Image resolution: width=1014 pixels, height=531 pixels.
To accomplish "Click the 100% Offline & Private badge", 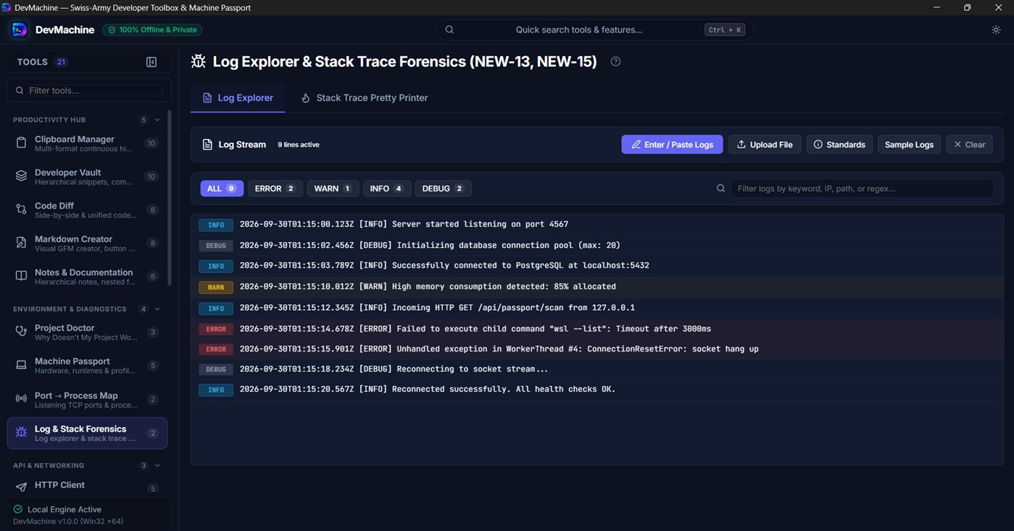I will [152, 30].
